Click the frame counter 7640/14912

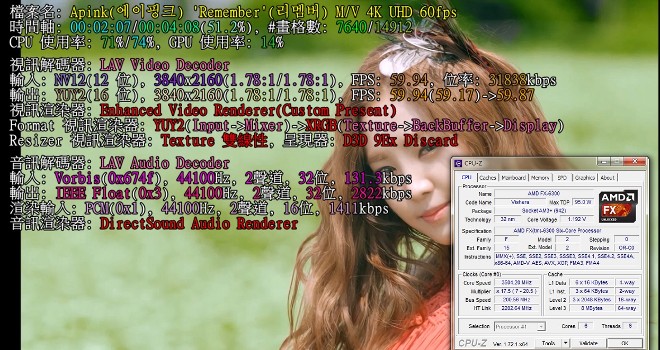click(x=374, y=27)
